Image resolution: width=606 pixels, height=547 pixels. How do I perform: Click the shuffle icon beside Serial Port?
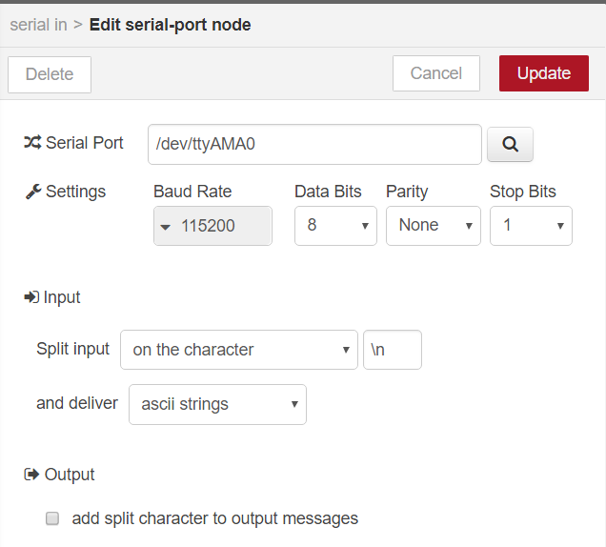[32, 143]
